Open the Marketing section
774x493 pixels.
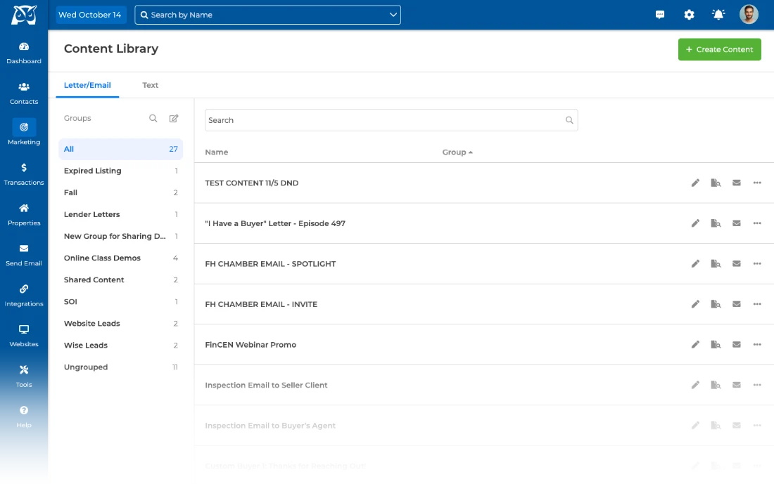click(x=24, y=133)
